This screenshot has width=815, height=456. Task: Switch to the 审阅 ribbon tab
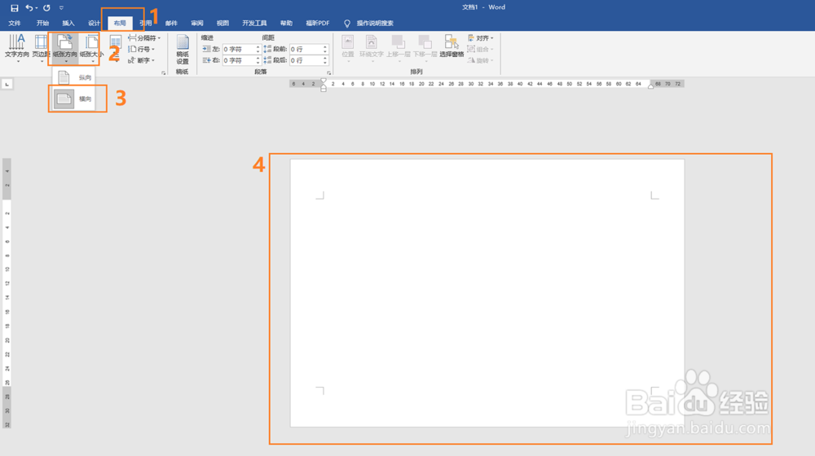[x=197, y=24]
